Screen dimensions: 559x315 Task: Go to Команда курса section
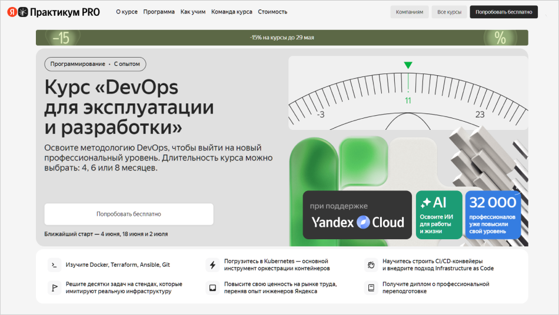(x=232, y=12)
